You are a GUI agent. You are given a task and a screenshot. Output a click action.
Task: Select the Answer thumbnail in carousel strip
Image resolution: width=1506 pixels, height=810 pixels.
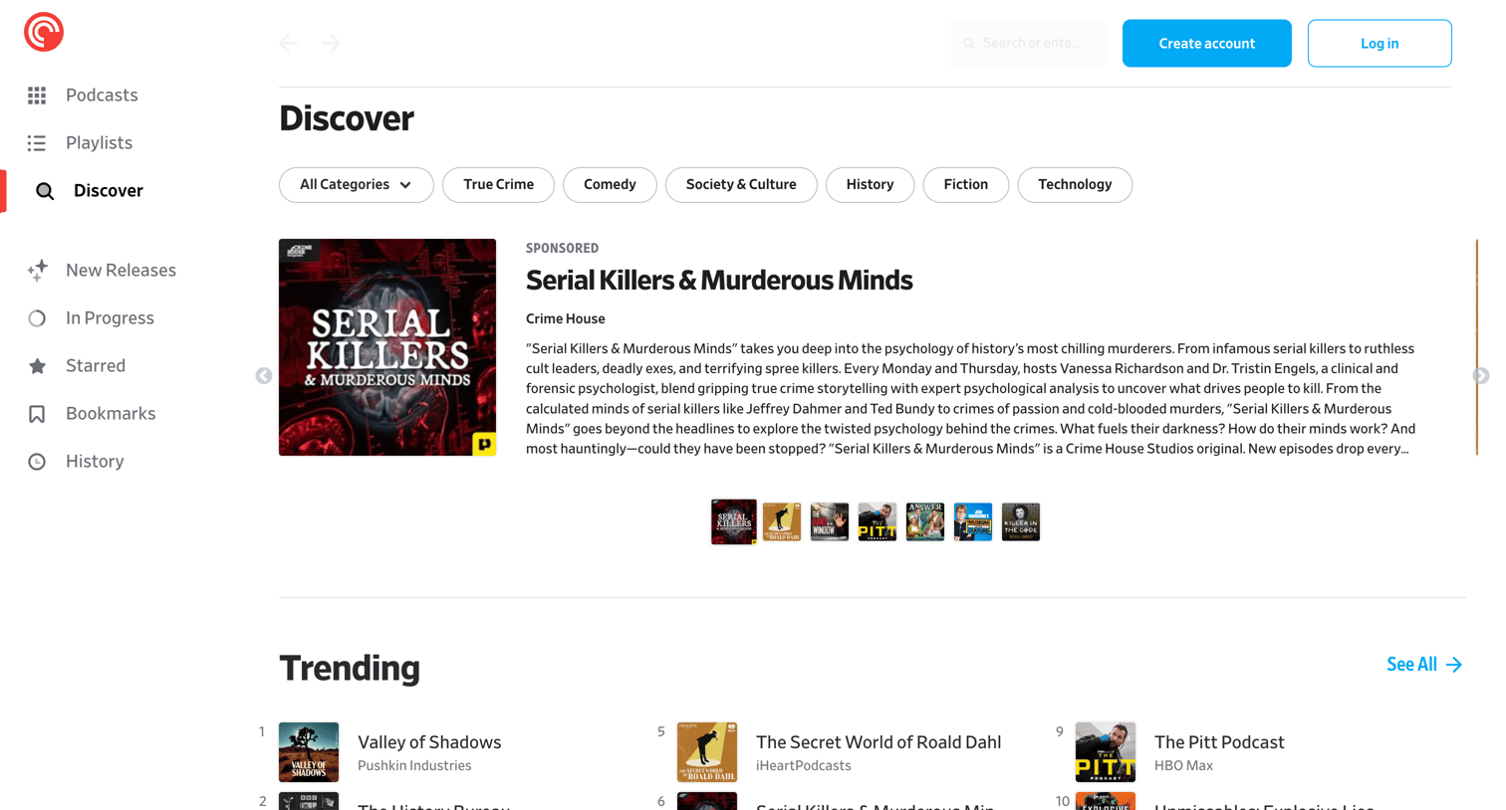[x=925, y=521]
